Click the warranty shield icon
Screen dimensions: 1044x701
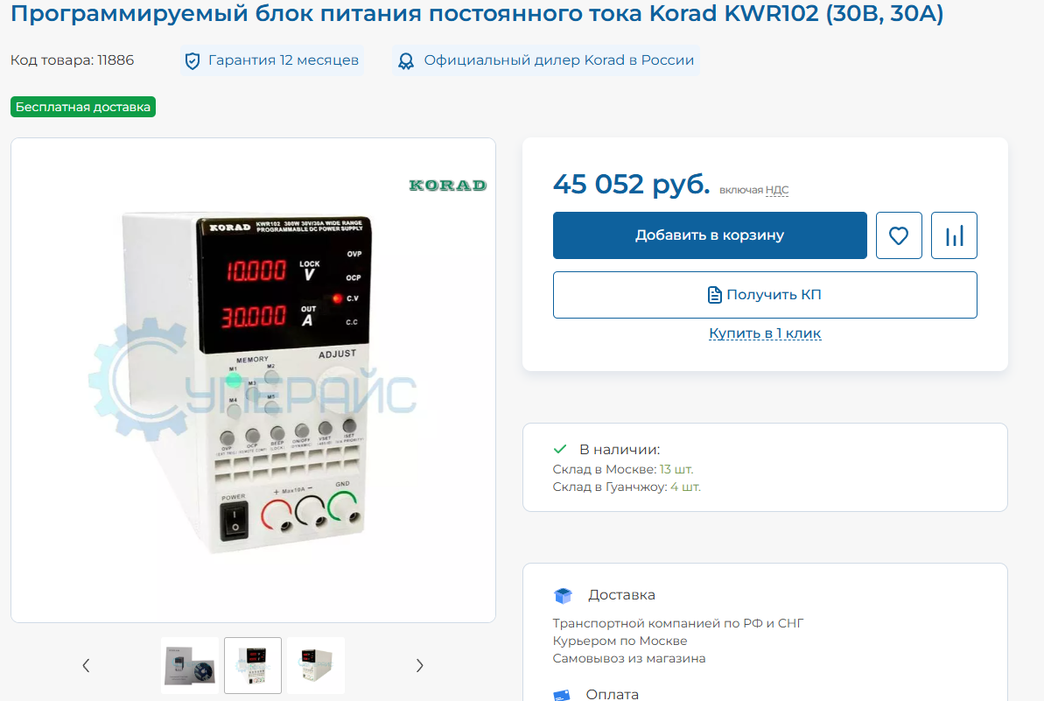(x=193, y=61)
